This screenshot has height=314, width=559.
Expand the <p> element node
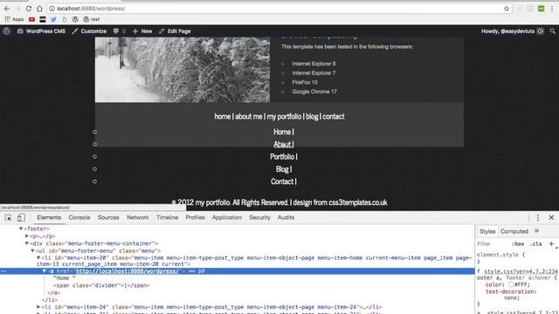point(27,236)
